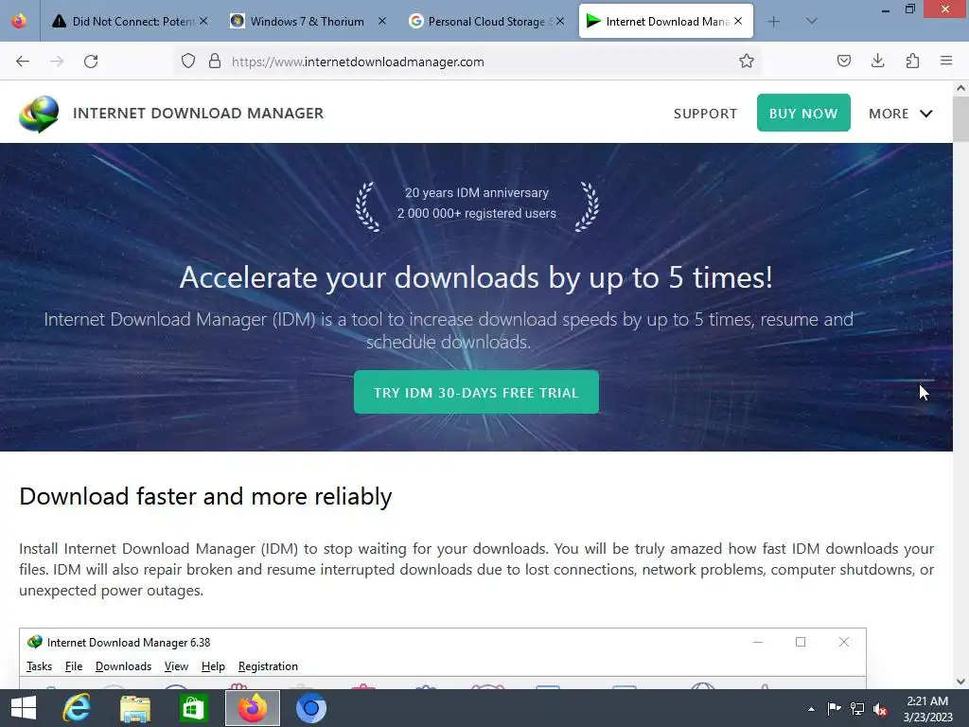Reload the current page
This screenshot has height=727, width=969.
(91, 62)
